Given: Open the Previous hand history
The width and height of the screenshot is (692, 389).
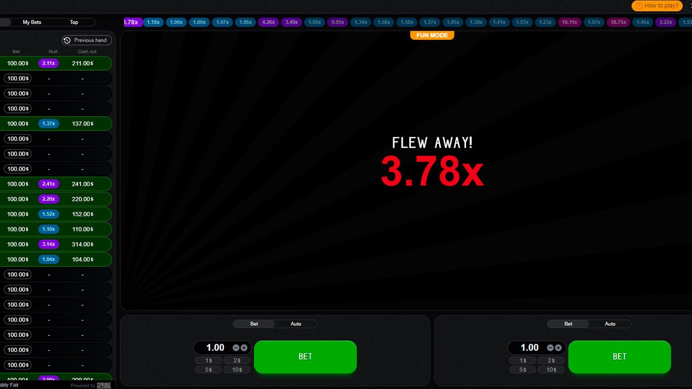Looking at the screenshot, I should 86,40.
